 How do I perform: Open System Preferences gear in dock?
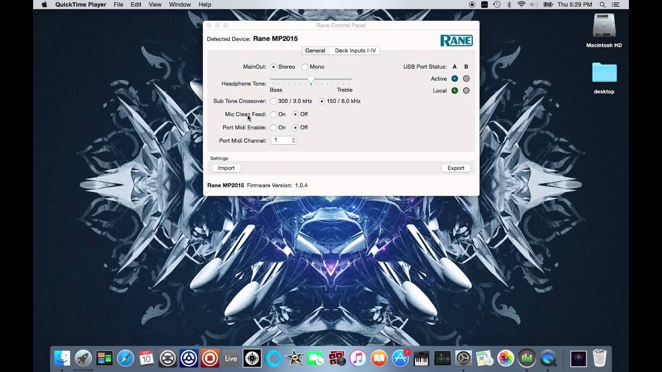pos(463,358)
